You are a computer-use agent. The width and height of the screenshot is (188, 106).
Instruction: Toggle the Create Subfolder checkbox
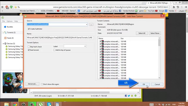[x=29, y=29]
